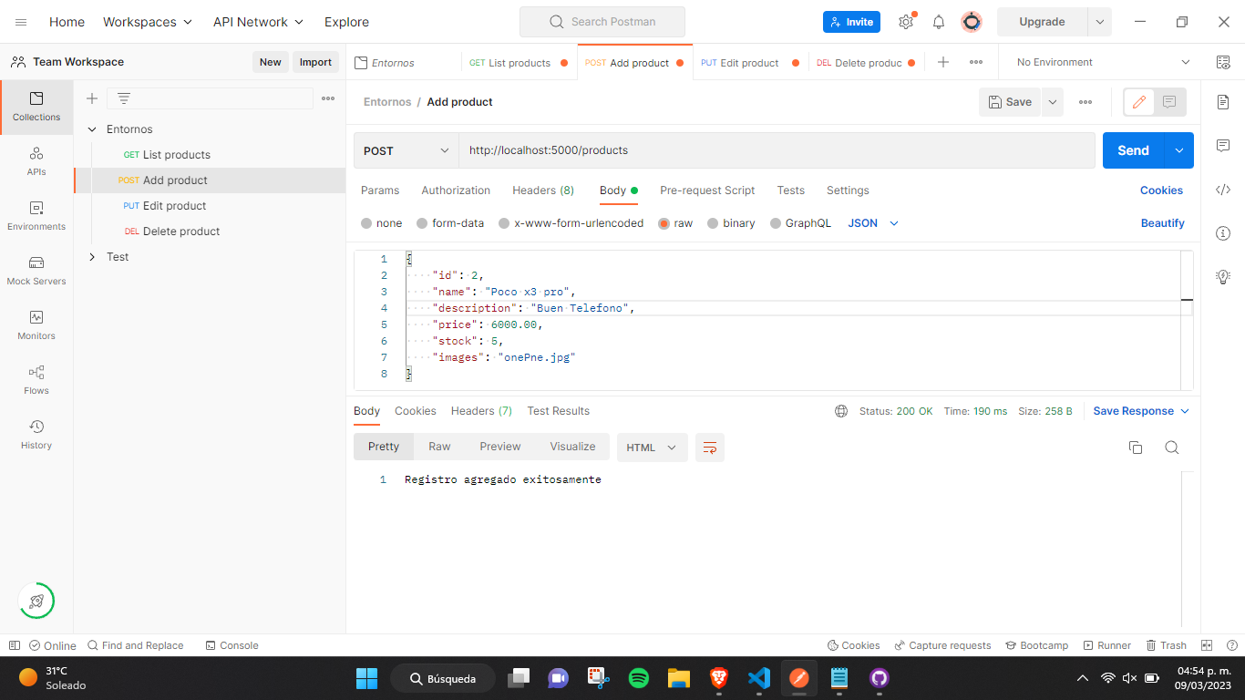Open the documentation icon in right sidebar
The height and width of the screenshot is (700, 1245).
pyautogui.click(x=1223, y=102)
